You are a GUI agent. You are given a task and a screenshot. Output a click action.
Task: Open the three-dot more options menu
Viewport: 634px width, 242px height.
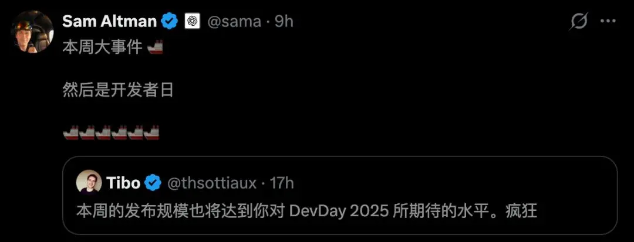pyautogui.click(x=608, y=21)
